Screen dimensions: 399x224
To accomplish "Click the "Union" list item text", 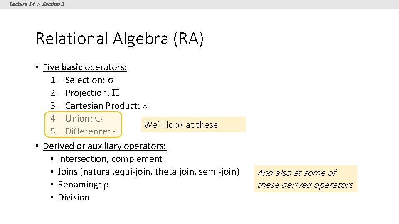I will [78, 119].
